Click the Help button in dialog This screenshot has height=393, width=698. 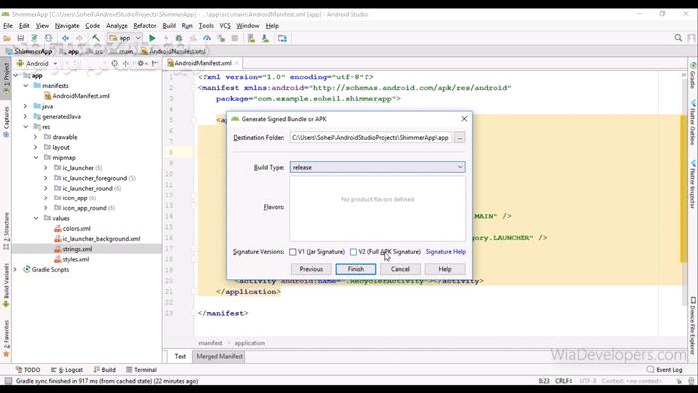point(445,269)
